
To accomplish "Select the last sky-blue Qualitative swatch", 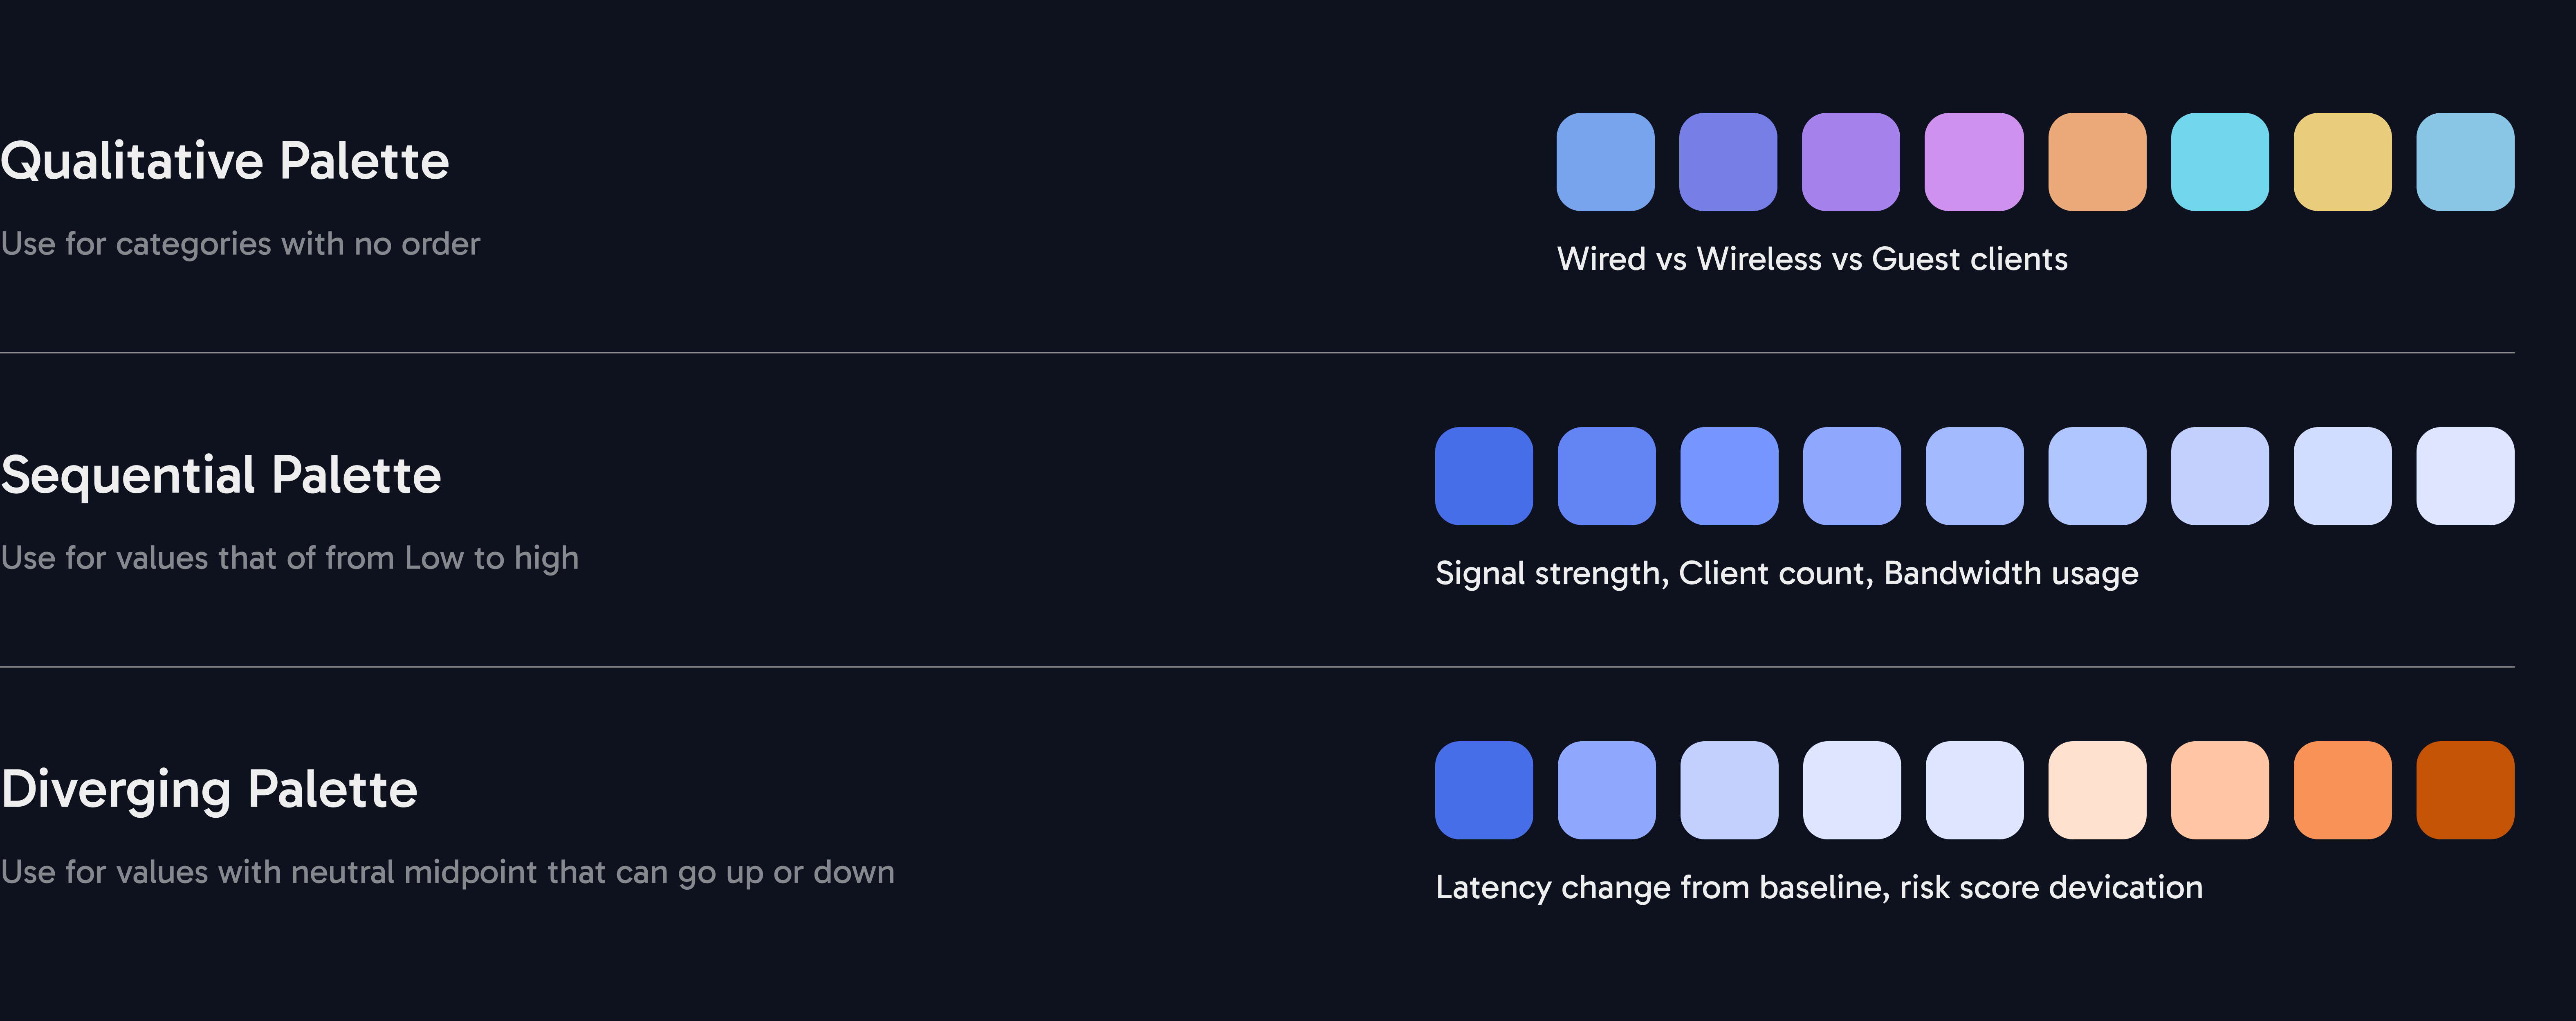I will (2465, 162).
